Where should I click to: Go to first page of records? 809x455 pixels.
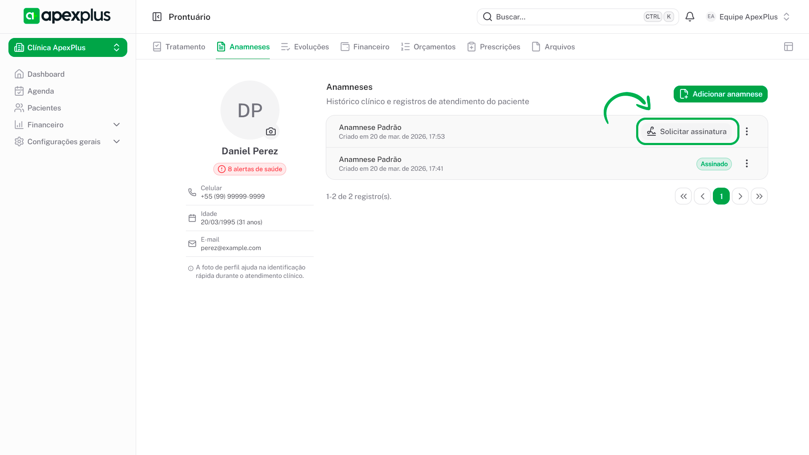point(683,197)
